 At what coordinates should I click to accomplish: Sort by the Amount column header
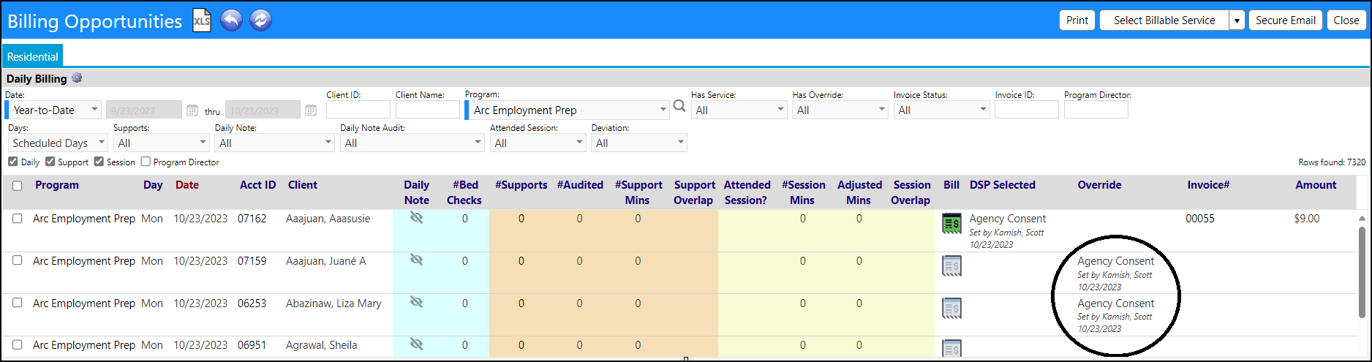coord(1316,185)
